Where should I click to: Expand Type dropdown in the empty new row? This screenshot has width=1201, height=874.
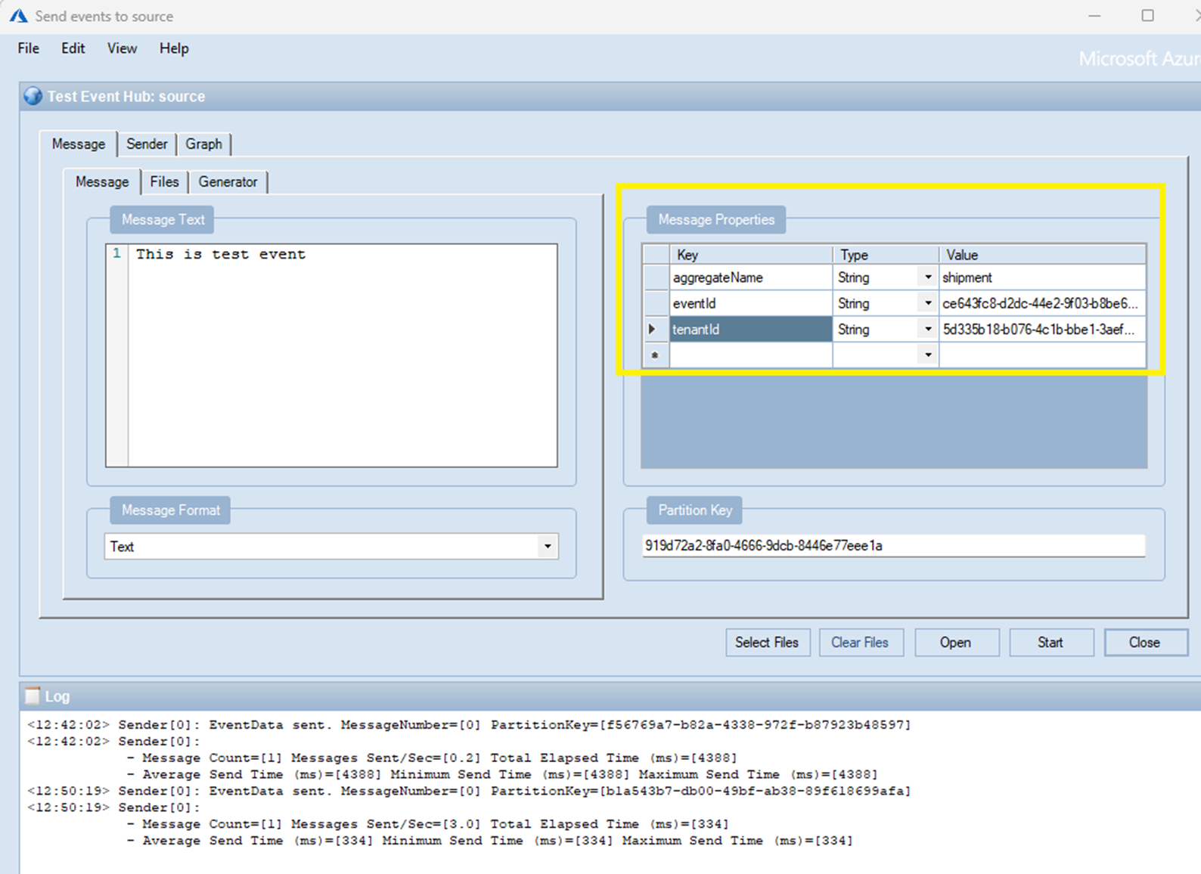[x=928, y=355]
